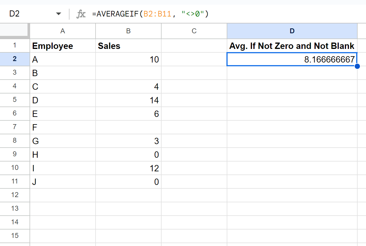Select row 4 header

tap(15, 86)
